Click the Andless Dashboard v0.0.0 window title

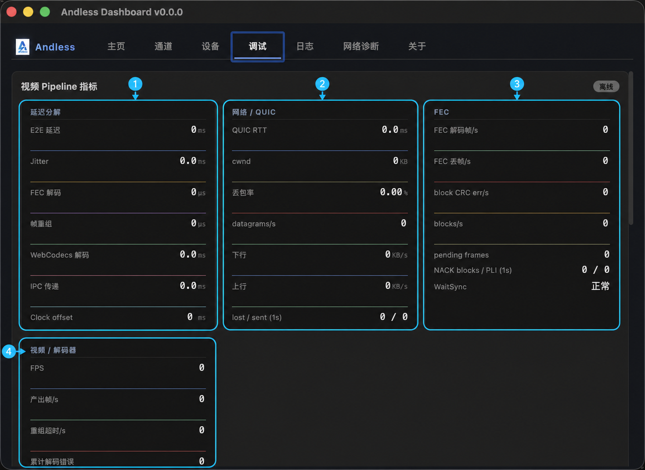(122, 12)
